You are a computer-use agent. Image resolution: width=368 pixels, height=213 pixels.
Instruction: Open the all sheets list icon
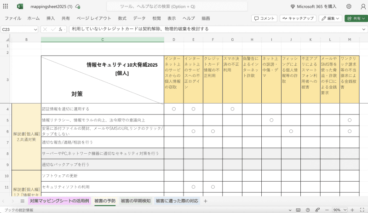point(22,201)
